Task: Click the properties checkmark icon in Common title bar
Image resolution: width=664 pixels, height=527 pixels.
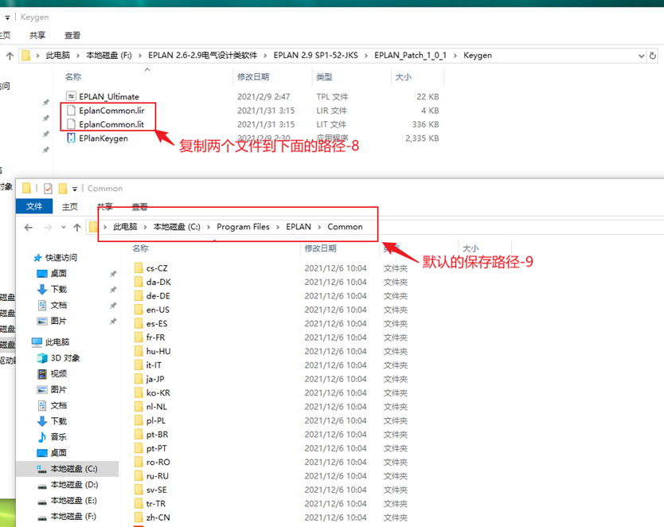Action: (48, 189)
